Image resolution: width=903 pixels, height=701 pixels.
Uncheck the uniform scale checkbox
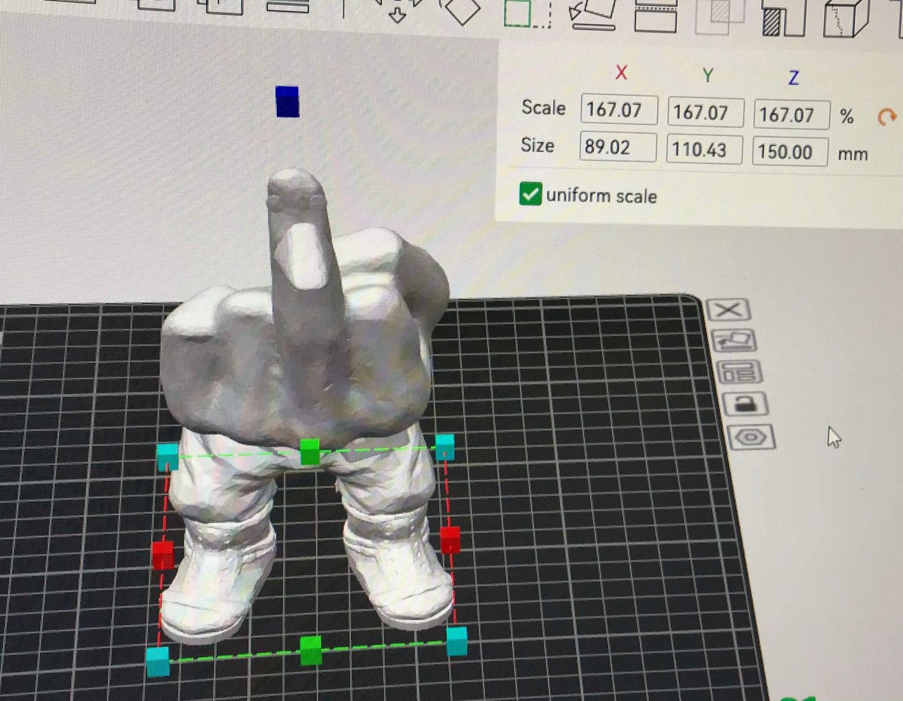tap(530, 194)
